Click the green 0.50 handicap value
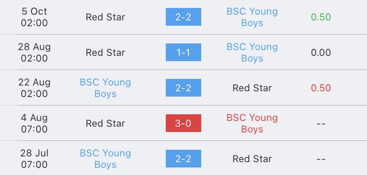This screenshot has width=367, height=175. tap(321, 17)
